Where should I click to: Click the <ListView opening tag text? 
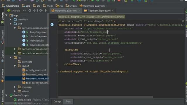71,50
